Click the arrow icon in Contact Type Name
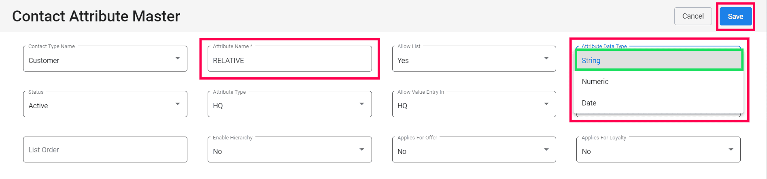Screen dimensions: 767x179 pyautogui.click(x=178, y=59)
